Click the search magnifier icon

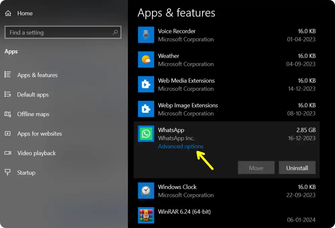pyautogui.click(x=115, y=32)
